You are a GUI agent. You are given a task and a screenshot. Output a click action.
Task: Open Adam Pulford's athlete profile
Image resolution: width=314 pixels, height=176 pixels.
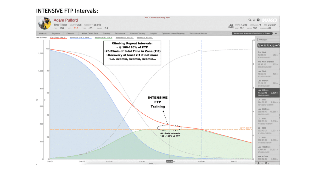65,20
